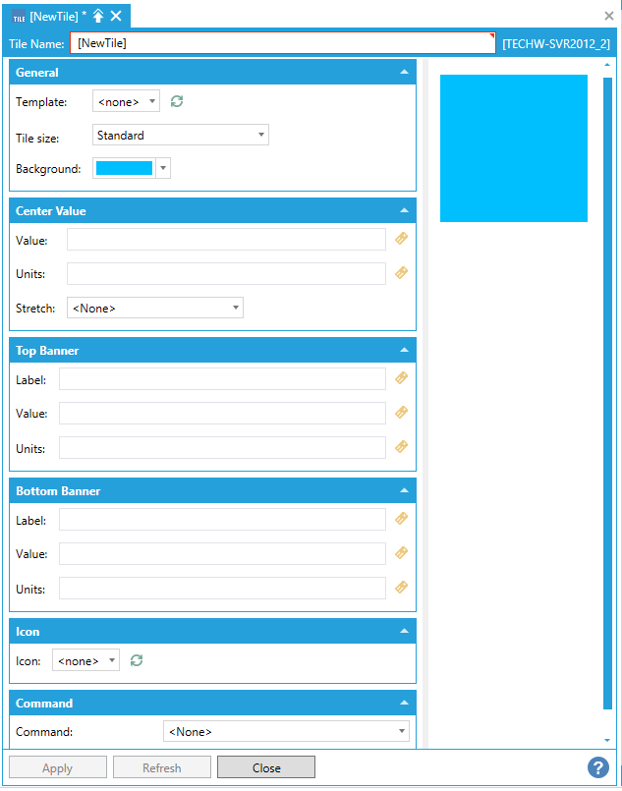Screen dimensions: 622x791
Task: Expand the Stretch dropdown
Action: click(x=155, y=308)
